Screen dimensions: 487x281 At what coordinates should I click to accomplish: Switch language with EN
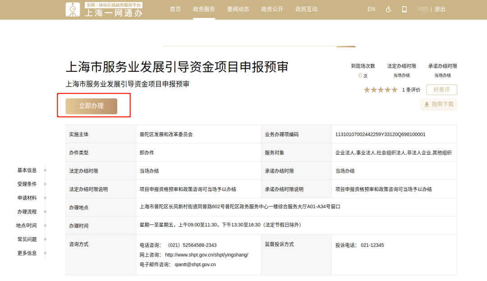tap(371, 9)
